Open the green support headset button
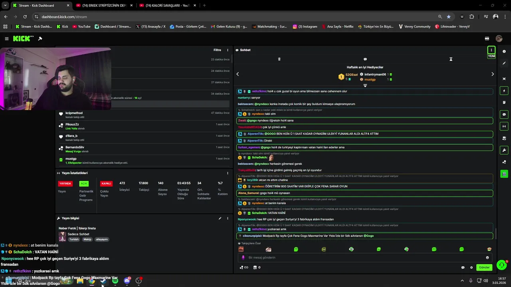 coord(501,265)
